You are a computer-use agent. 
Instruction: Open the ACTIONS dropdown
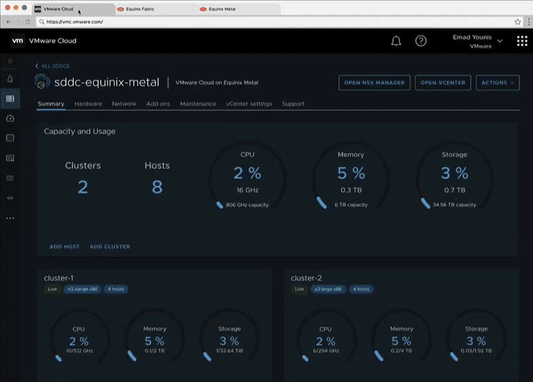498,83
